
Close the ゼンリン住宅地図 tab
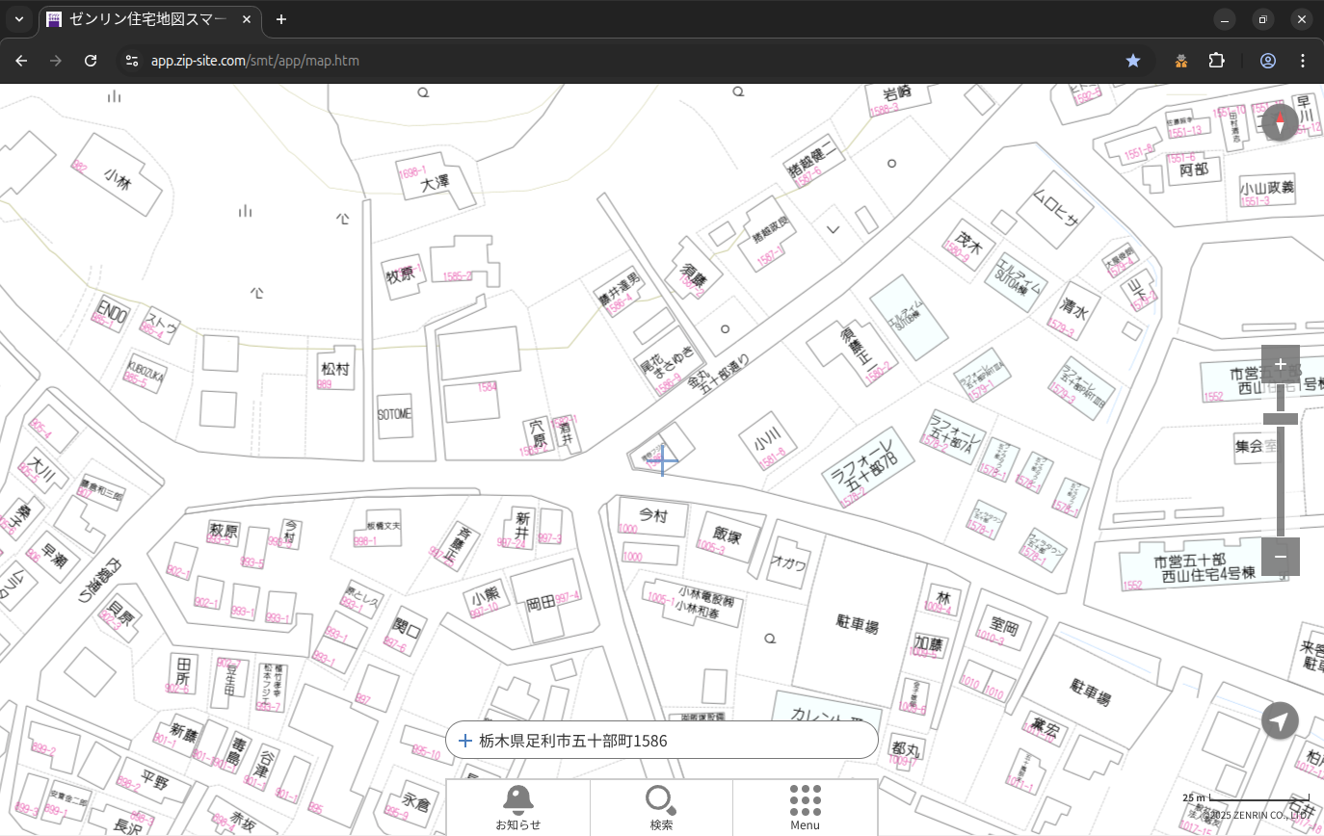pos(247,19)
